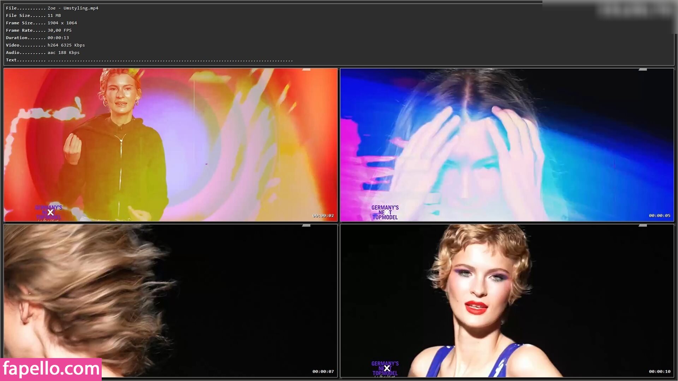The width and height of the screenshot is (678, 381).
Task: Click the Germany's Next Topmodel logo at 00:00:05
Action: [385, 212]
